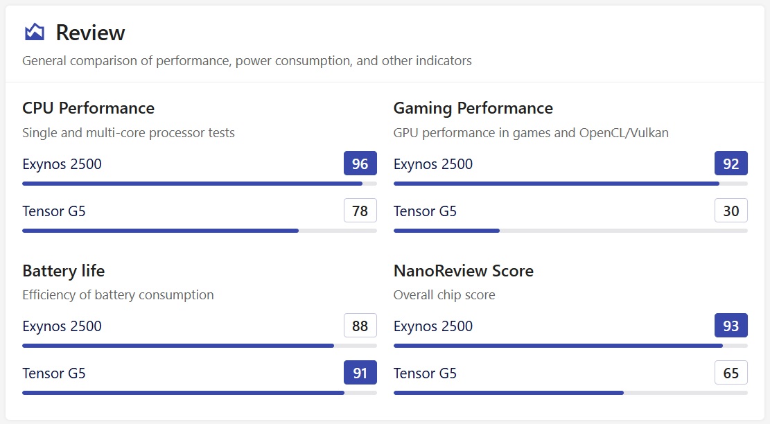Click Tensor G5 NanoReview score badge 65
770x424 pixels.
pyautogui.click(x=730, y=373)
